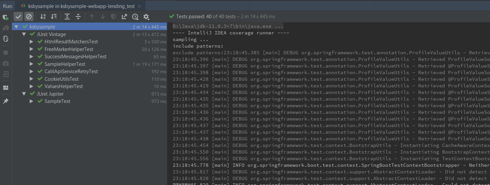Click green check icon beside CookieUtilsTest
Image resolution: width=490 pixels, height=185 pixels.
pyautogui.click(x=40, y=79)
